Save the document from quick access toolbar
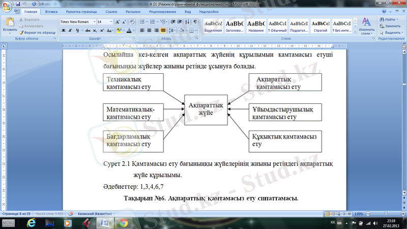407x229 pixels. 19,3
